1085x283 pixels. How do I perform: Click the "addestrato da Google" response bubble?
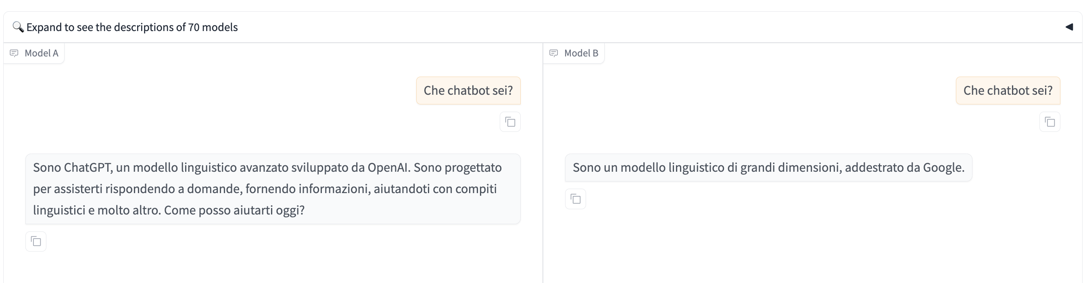[768, 168]
